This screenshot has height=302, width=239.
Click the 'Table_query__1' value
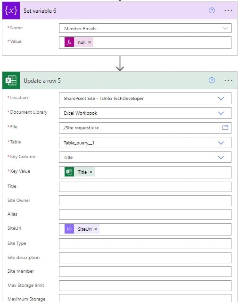point(79,143)
